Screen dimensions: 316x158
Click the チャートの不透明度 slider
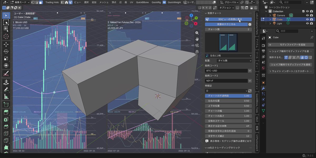click(228, 96)
